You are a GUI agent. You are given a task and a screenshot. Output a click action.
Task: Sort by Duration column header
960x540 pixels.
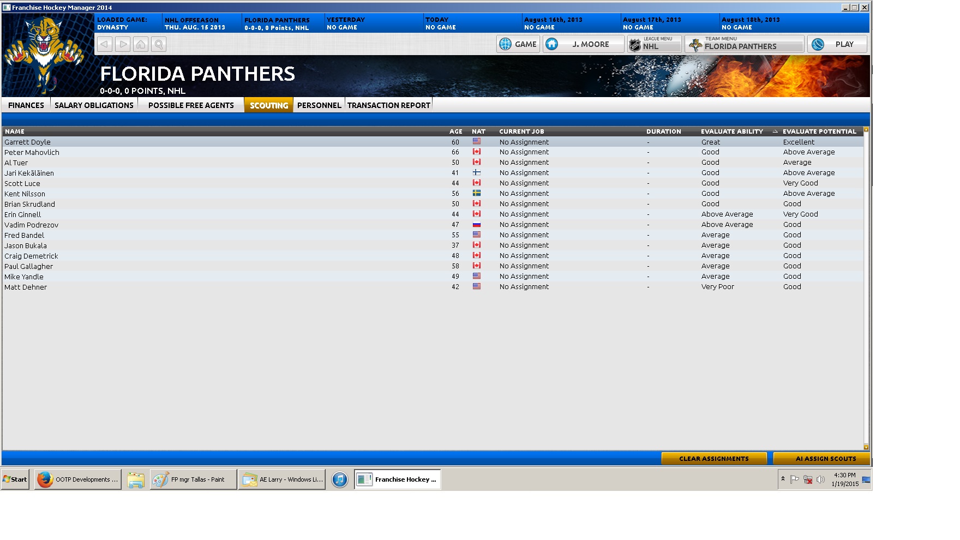click(x=663, y=131)
